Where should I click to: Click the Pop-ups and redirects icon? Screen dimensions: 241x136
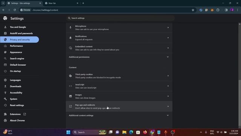(70, 107)
